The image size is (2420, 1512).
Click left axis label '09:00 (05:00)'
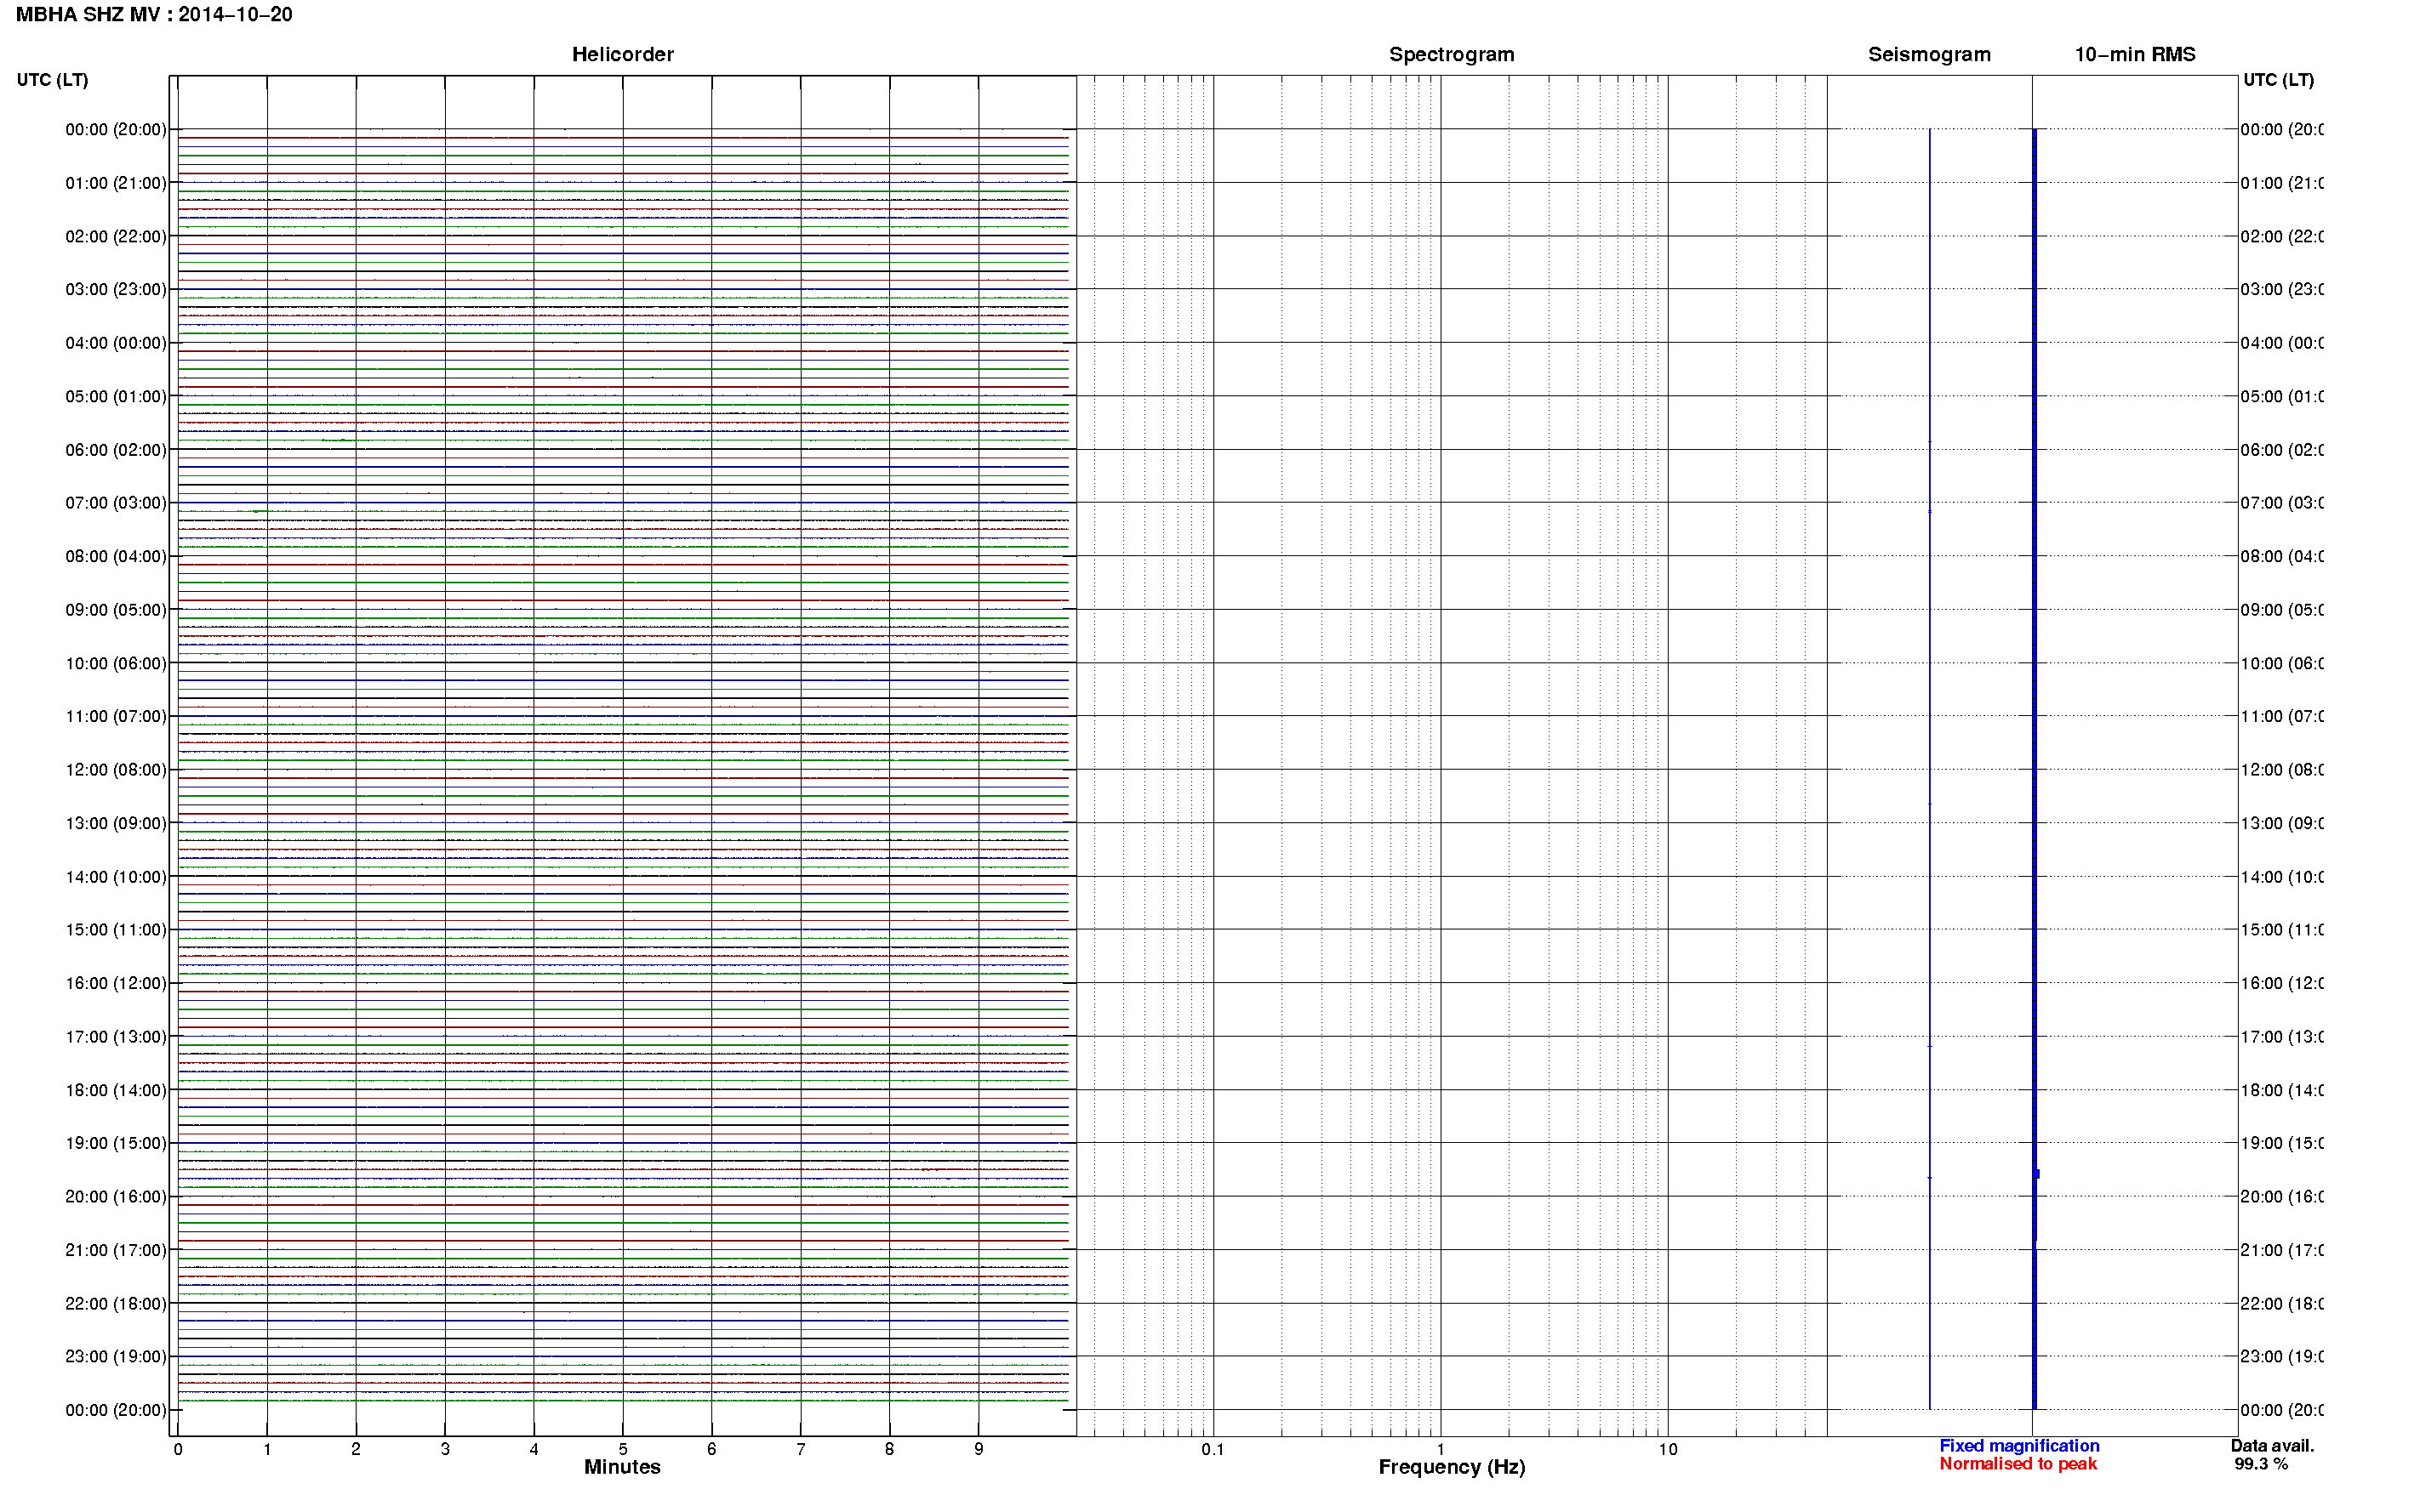[116, 610]
